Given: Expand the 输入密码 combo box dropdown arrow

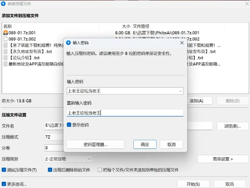Looking at the screenshot, I should point(180,91).
